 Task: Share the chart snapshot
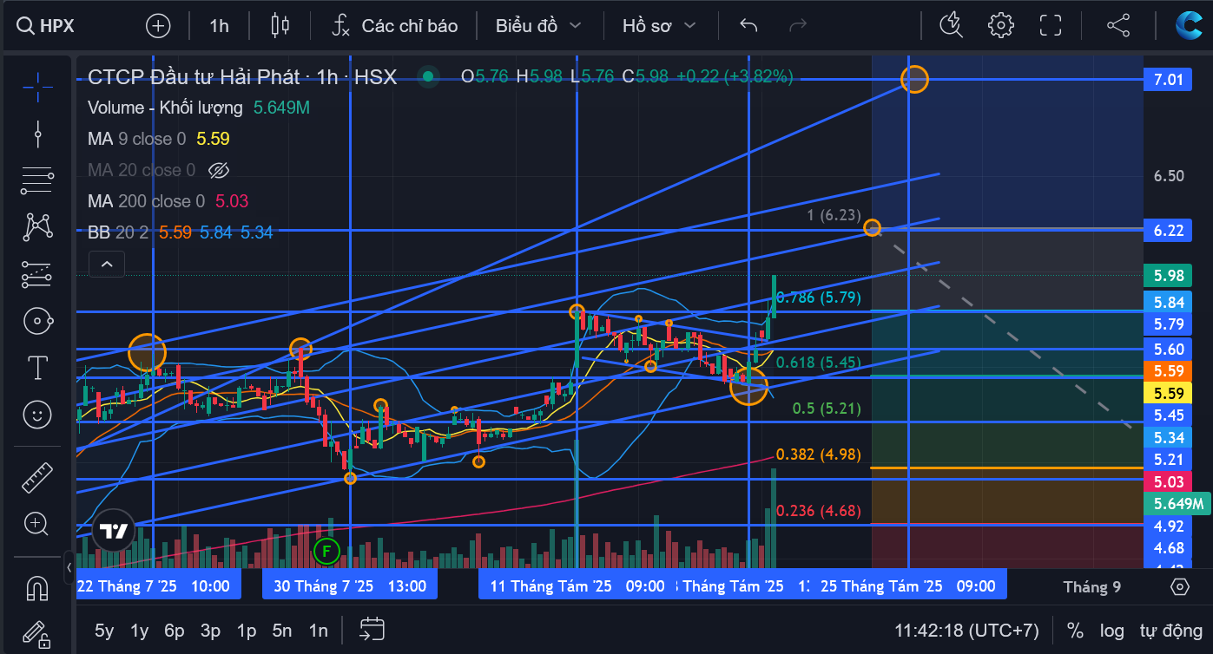click(x=1118, y=25)
